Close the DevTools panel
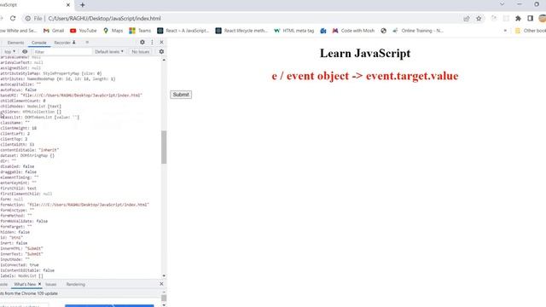This screenshot has width=546, height=307. pyautogui.click(x=161, y=42)
